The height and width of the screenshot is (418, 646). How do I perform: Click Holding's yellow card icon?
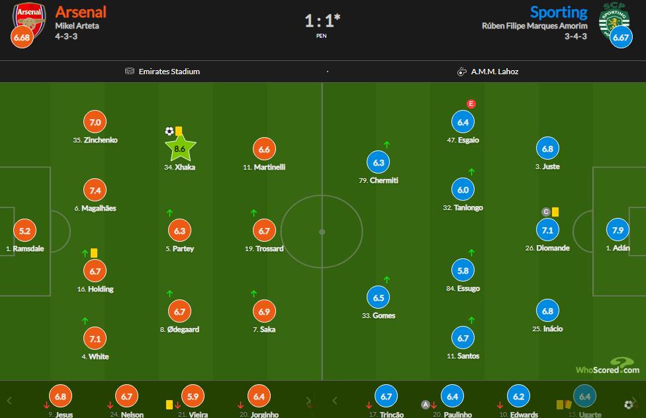[94, 253]
